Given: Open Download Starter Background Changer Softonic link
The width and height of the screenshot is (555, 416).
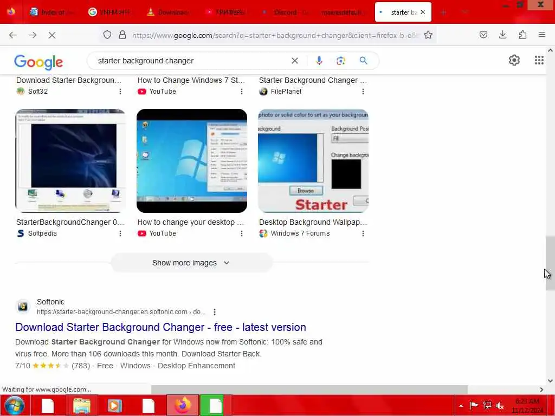Looking at the screenshot, I should (x=160, y=327).
